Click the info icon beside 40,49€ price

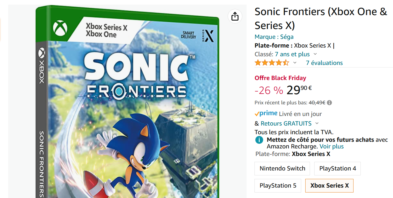[x=329, y=103]
